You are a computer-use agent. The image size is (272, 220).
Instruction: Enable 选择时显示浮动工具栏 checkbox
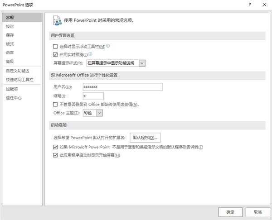[55, 47]
